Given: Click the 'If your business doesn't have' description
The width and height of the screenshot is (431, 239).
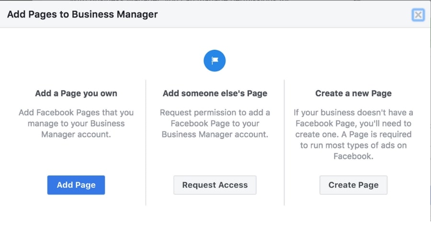Looking at the screenshot, I should [353, 134].
